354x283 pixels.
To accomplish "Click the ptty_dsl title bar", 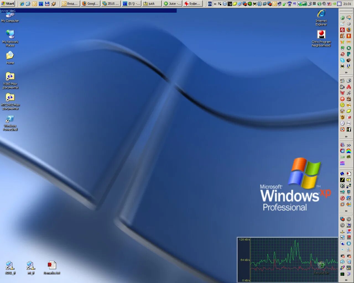I will pyautogui.click(x=88, y=11).
